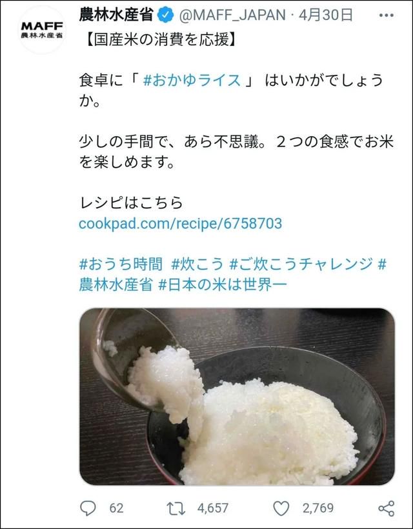Open the #炊こう hashtag
The height and width of the screenshot is (529, 413).
[197, 264]
